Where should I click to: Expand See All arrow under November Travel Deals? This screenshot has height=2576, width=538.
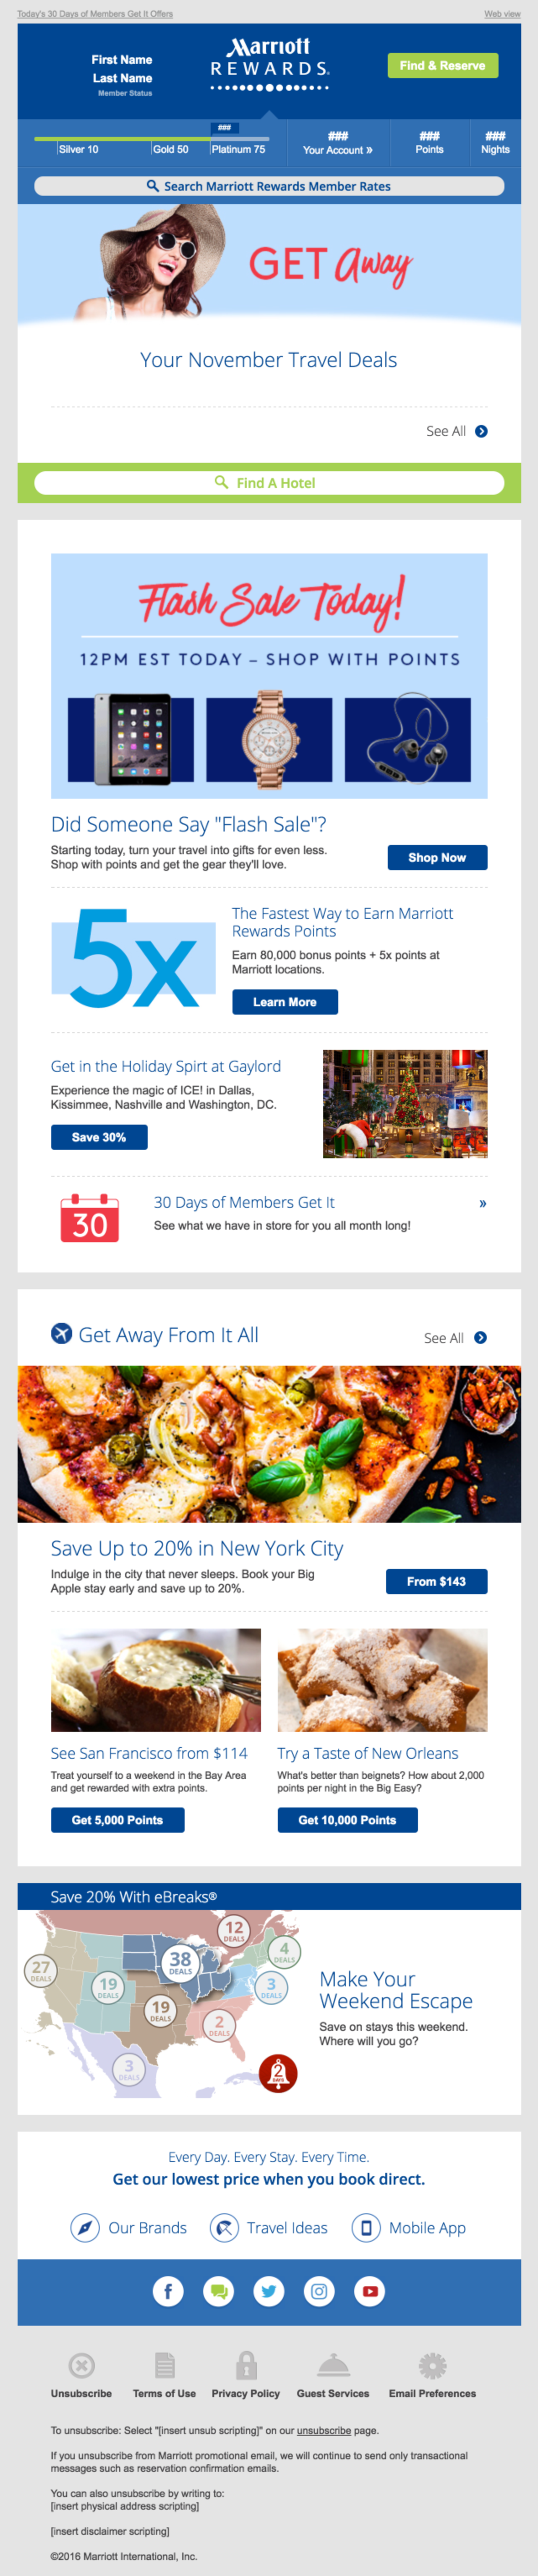pos(481,431)
